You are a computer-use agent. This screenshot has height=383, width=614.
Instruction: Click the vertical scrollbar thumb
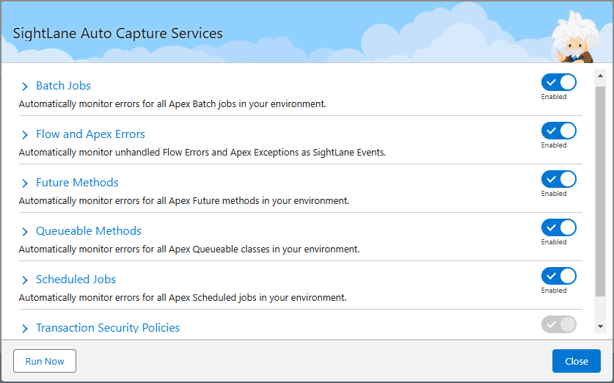(x=600, y=191)
